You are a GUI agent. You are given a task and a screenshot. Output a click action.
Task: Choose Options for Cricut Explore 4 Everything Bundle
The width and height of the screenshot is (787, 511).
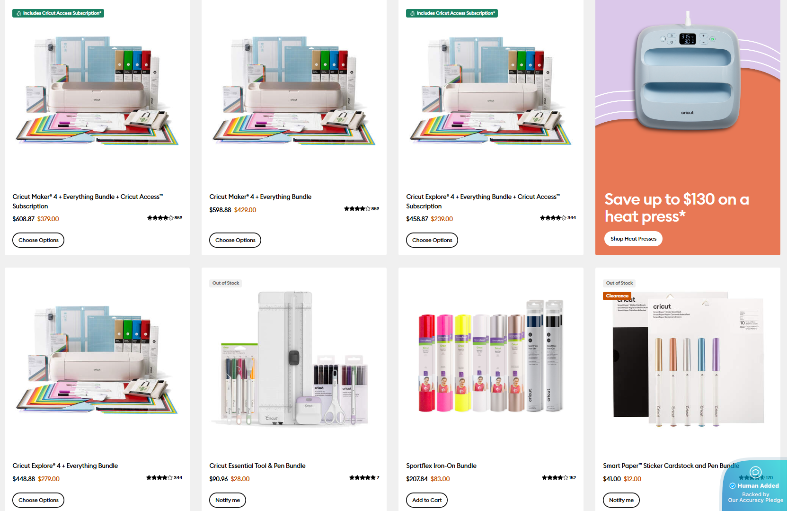tap(38, 500)
